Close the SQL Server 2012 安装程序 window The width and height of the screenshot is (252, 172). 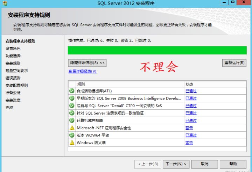(244, 2)
